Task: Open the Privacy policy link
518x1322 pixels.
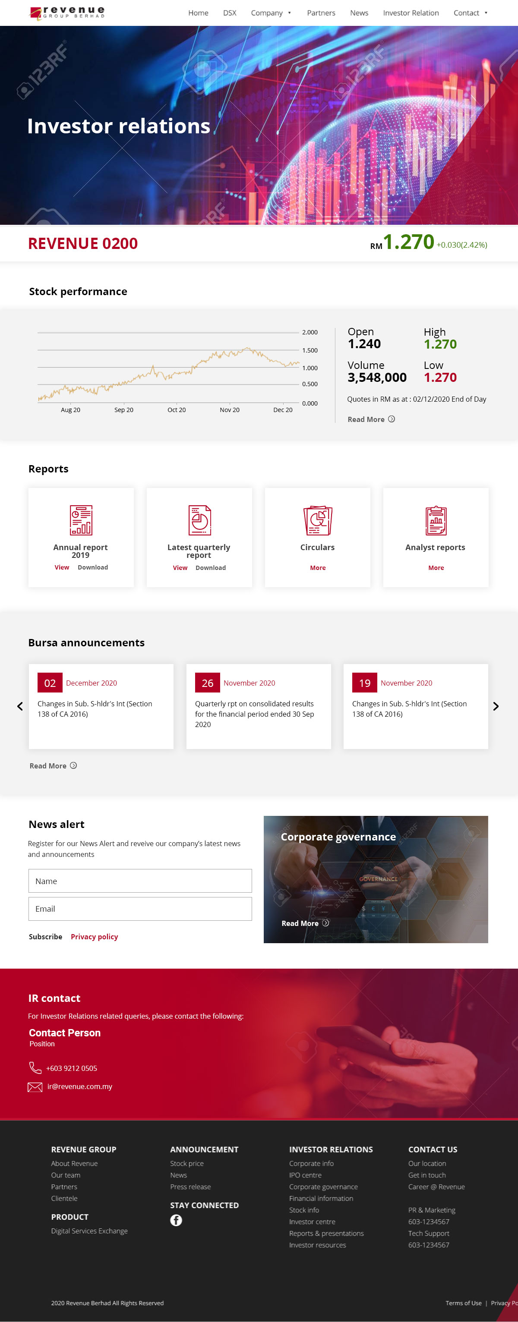Action: (95, 937)
